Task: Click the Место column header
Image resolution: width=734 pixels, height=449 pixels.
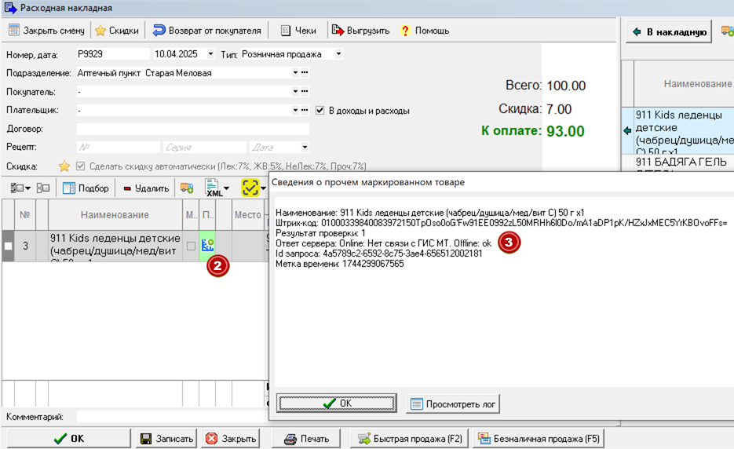Action: click(x=247, y=215)
